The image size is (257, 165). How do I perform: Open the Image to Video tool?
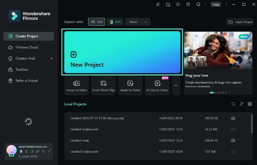(x=76, y=86)
